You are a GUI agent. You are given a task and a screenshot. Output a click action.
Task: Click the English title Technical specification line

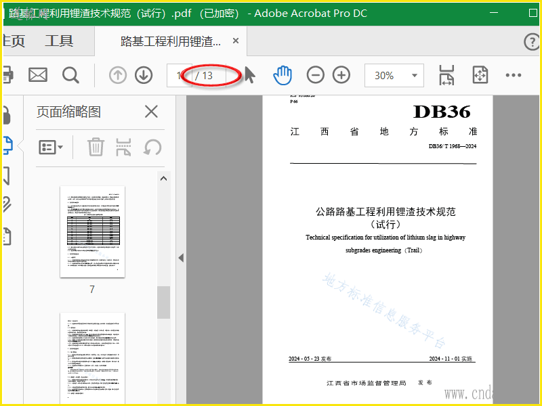385,238
